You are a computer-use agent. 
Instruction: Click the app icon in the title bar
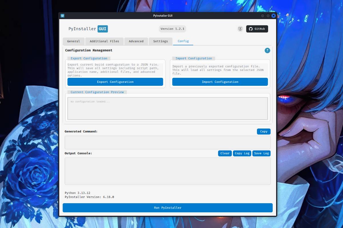[x=63, y=16]
